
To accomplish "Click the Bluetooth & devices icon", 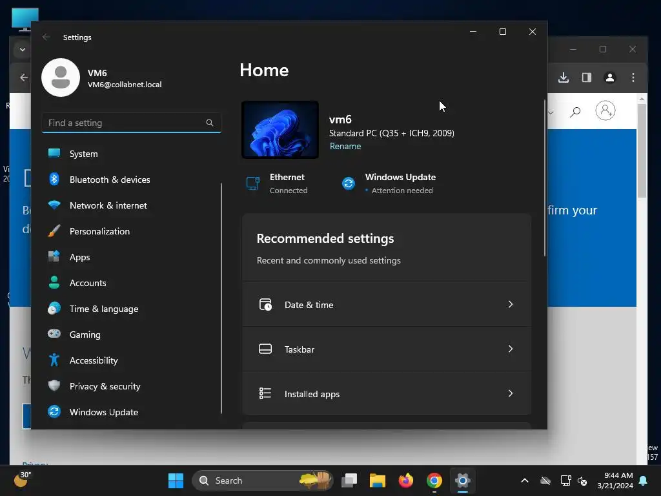I will 54,180.
